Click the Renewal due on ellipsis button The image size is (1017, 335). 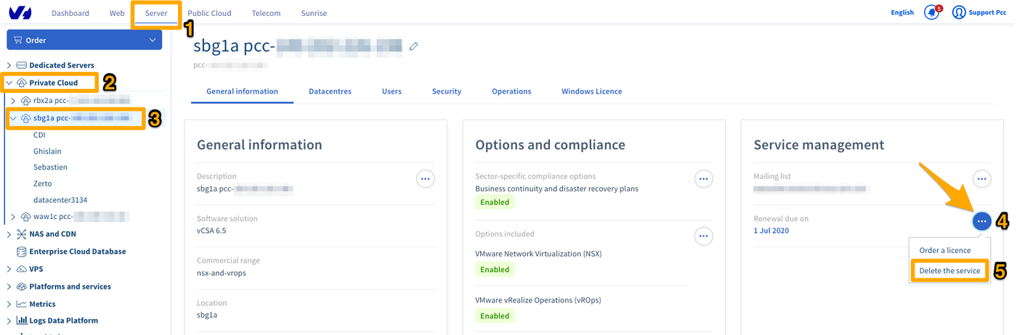coord(981,220)
